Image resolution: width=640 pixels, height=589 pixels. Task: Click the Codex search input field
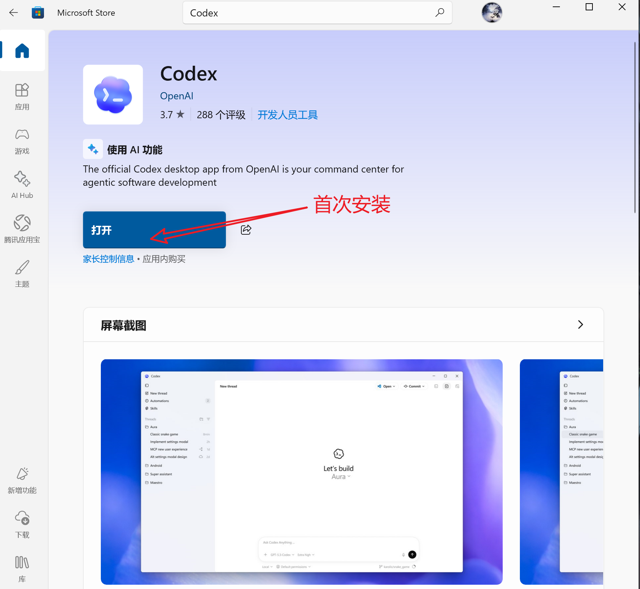click(317, 13)
